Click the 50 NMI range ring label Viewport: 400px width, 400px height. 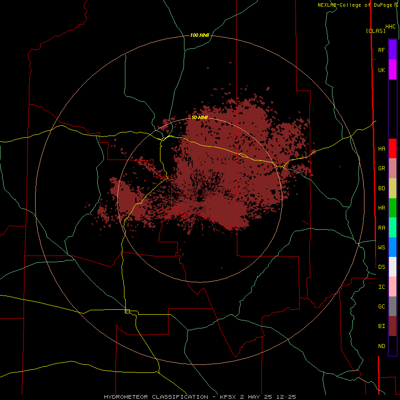tap(200, 117)
